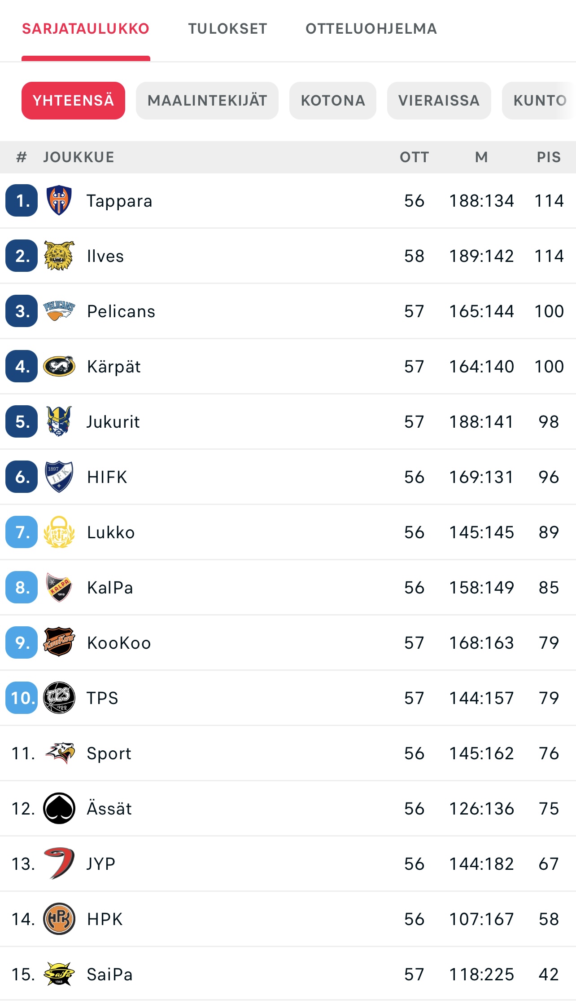
Task: Select the Yhteensä filter chip
Action: tap(73, 101)
